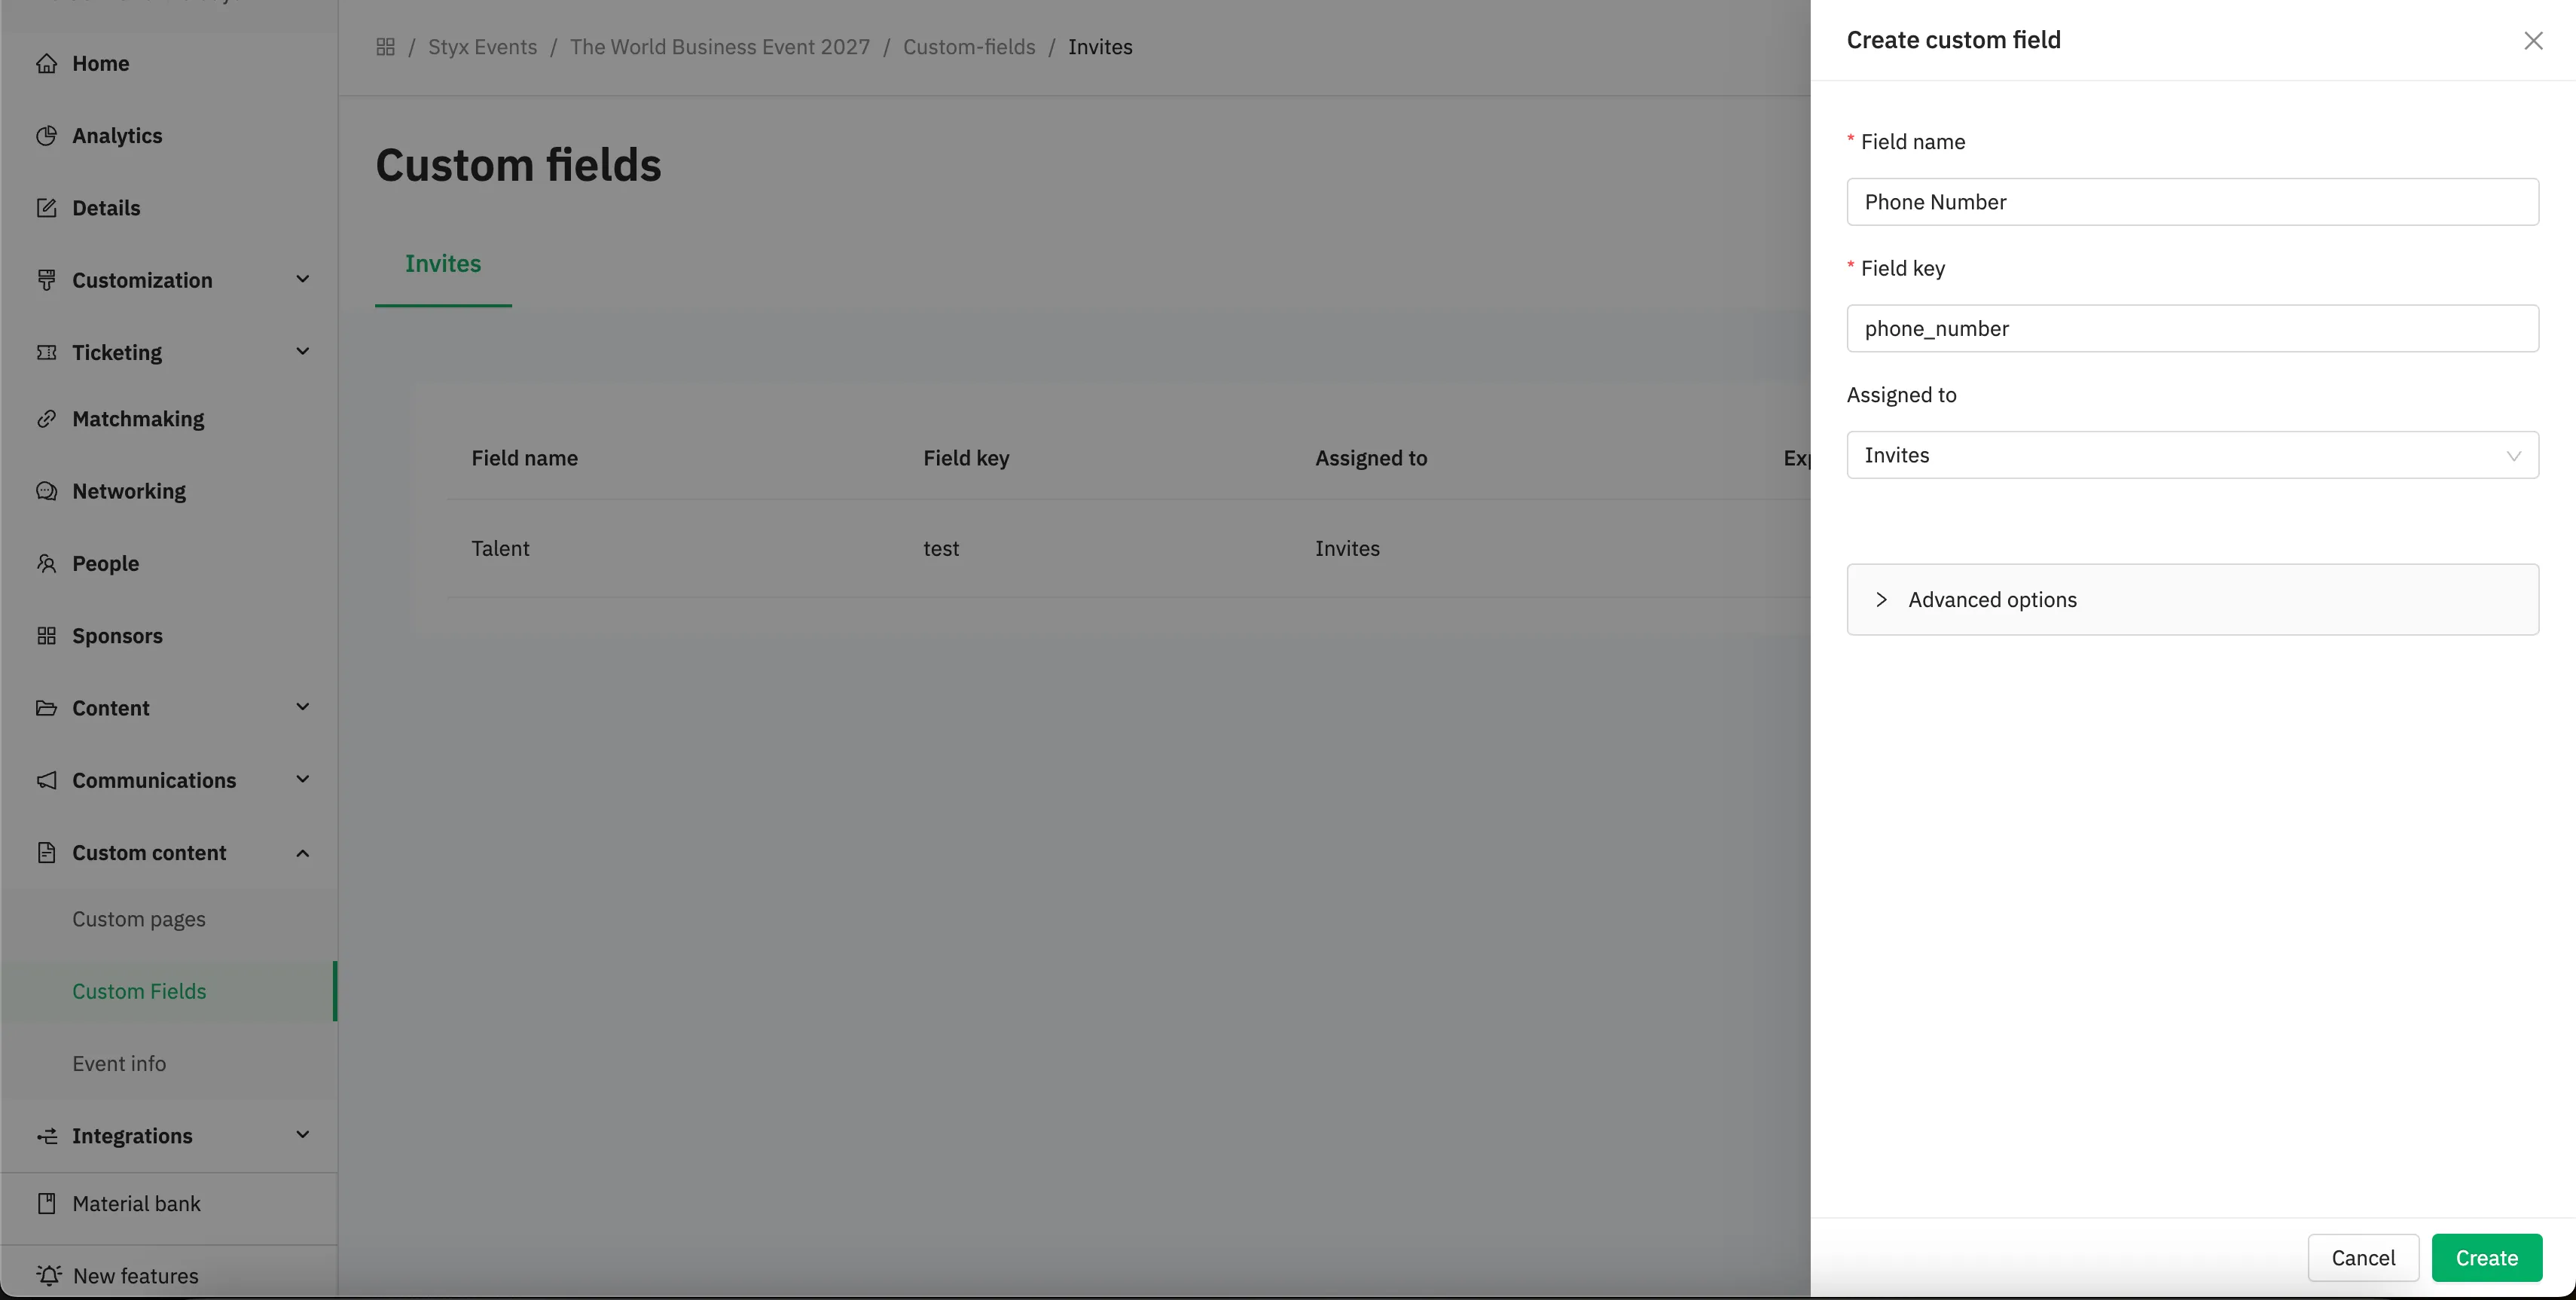Expand the Content menu chevron
This screenshot has height=1300, width=2576.
pos(302,707)
